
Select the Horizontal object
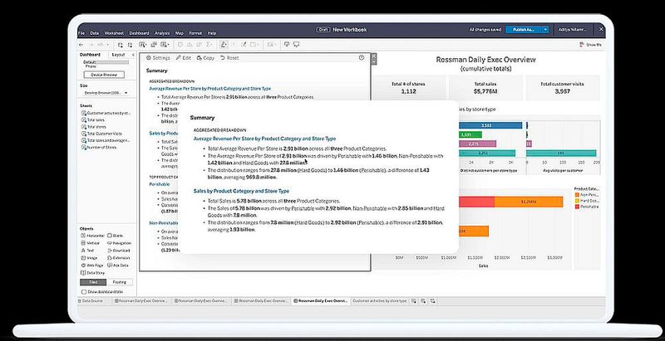tap(92, 236)
